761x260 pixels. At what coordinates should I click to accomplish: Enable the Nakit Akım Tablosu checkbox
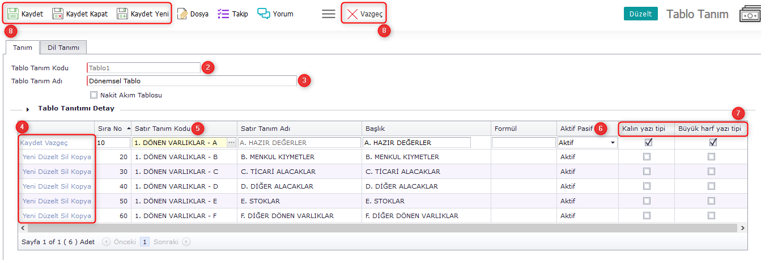pos(94,95)
